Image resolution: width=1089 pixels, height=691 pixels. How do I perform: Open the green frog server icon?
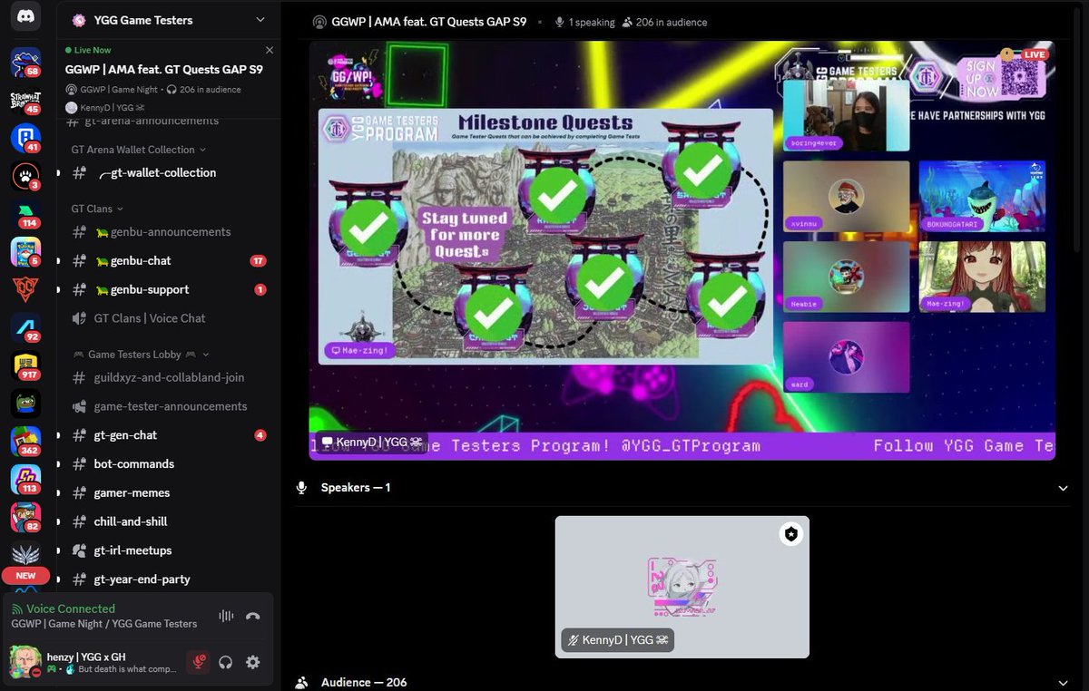(25, 404)
